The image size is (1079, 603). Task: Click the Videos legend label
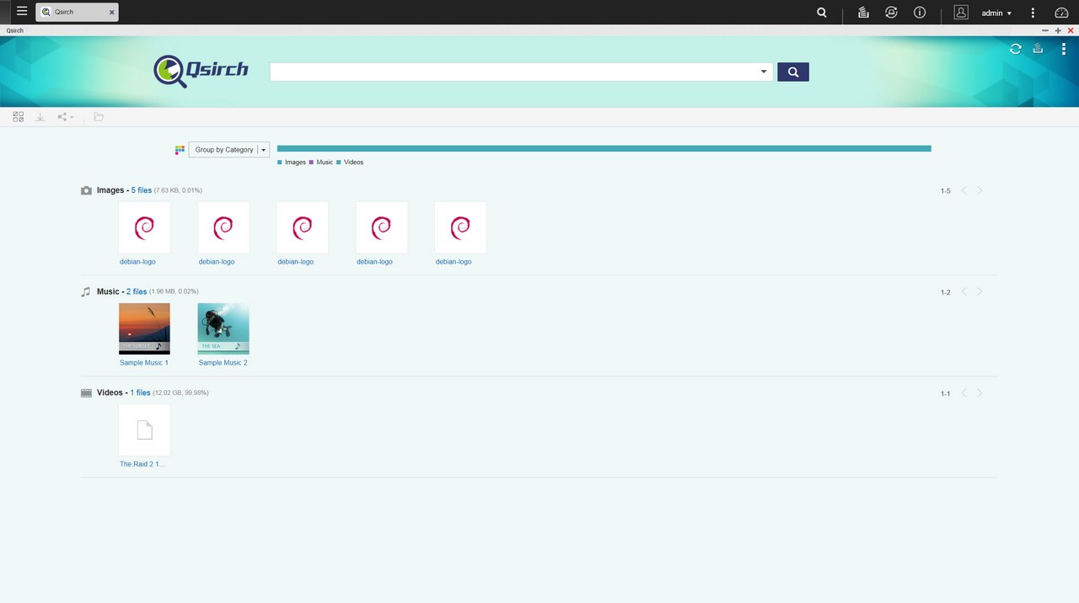(x=353, y=163)
